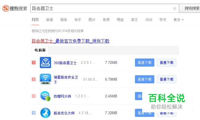Screen dimensions: 200x120
Task: Switch to the 学术 tab
Action: click(x=163, y=20)
